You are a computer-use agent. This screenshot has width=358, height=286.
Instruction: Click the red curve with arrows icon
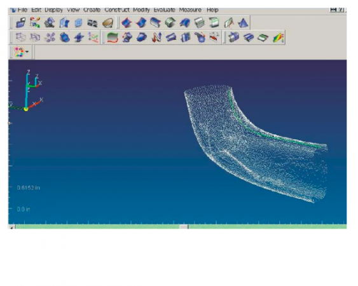pos(214,37)
